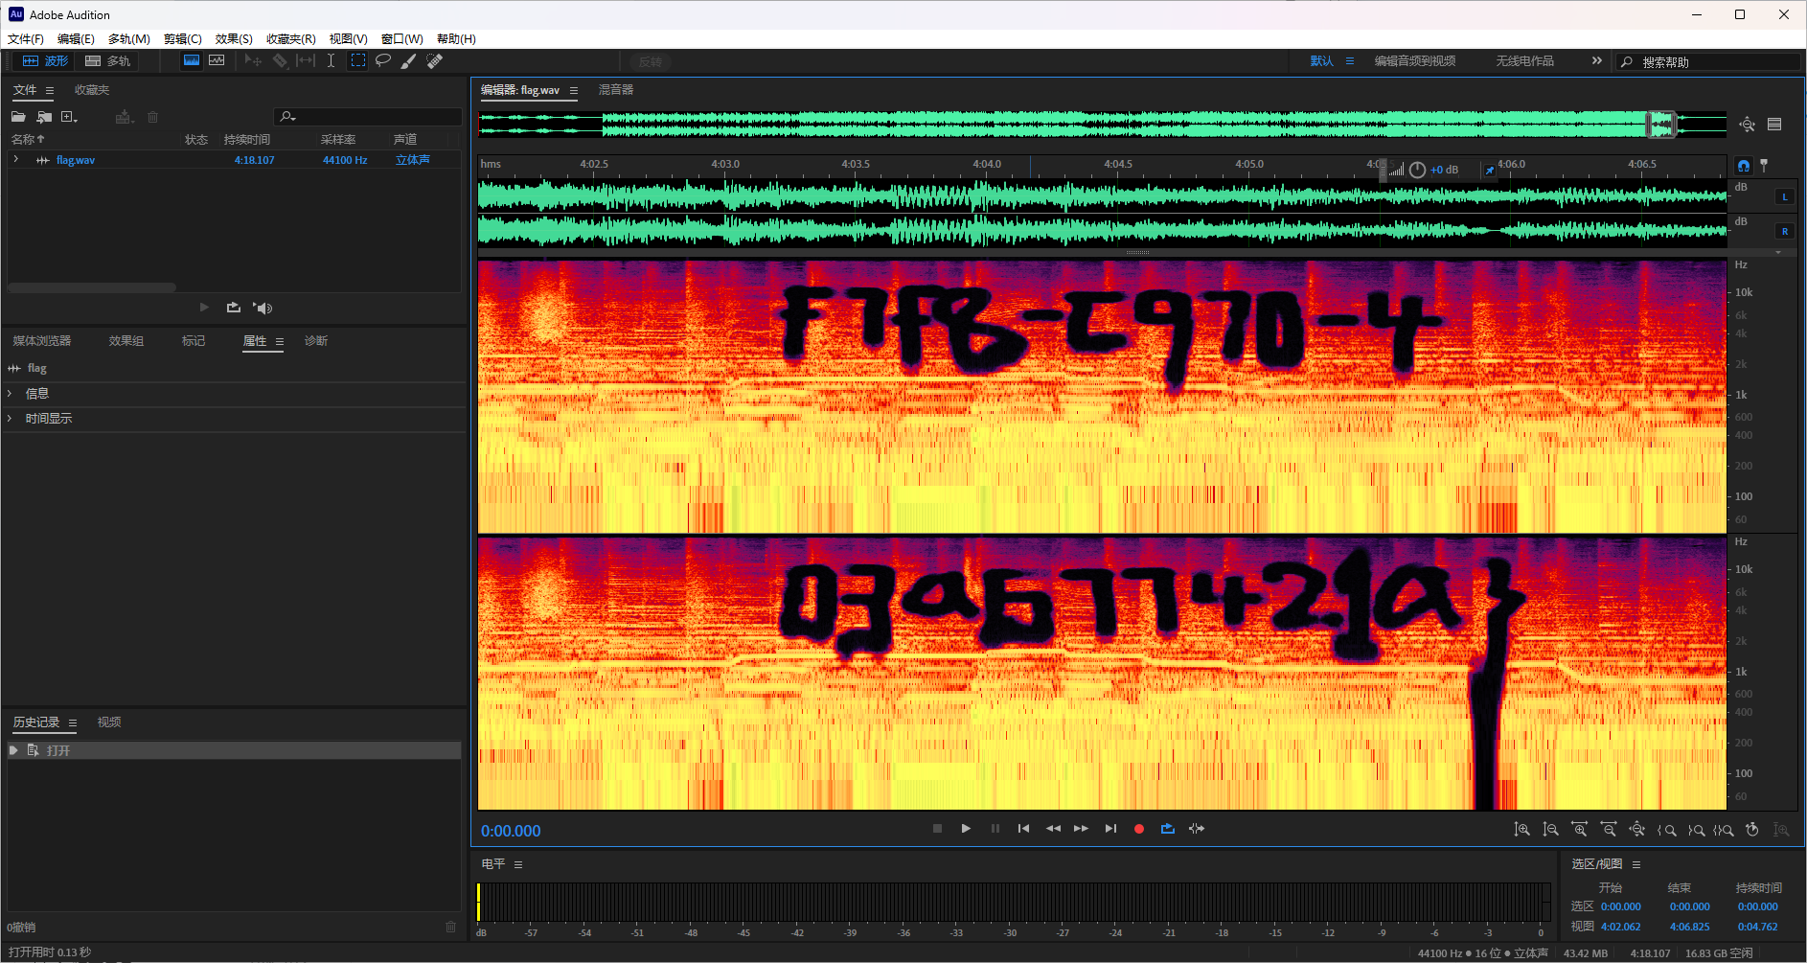Select the Lasso Selection tool
1807x963 pixels.
[383, 60]
